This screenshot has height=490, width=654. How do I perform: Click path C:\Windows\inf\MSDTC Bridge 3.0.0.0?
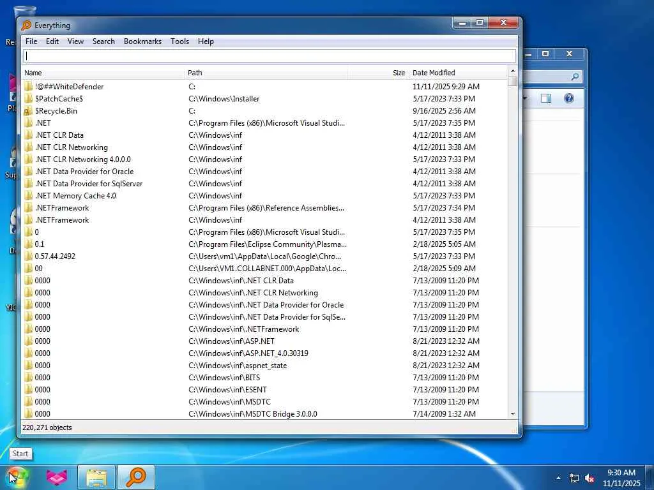coord(253,413)
